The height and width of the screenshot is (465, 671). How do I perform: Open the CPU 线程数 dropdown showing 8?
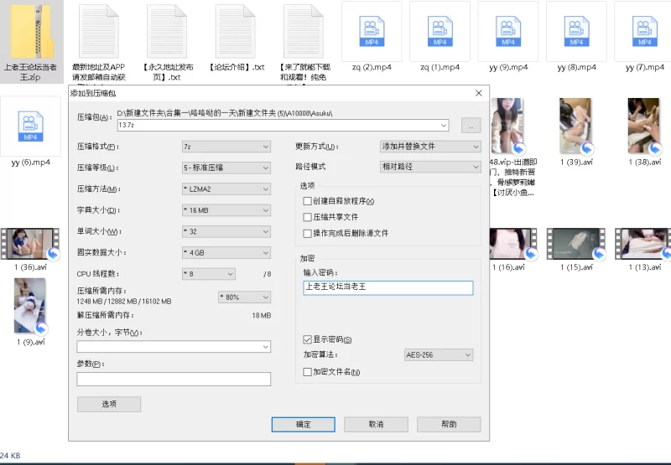[208, 274]
